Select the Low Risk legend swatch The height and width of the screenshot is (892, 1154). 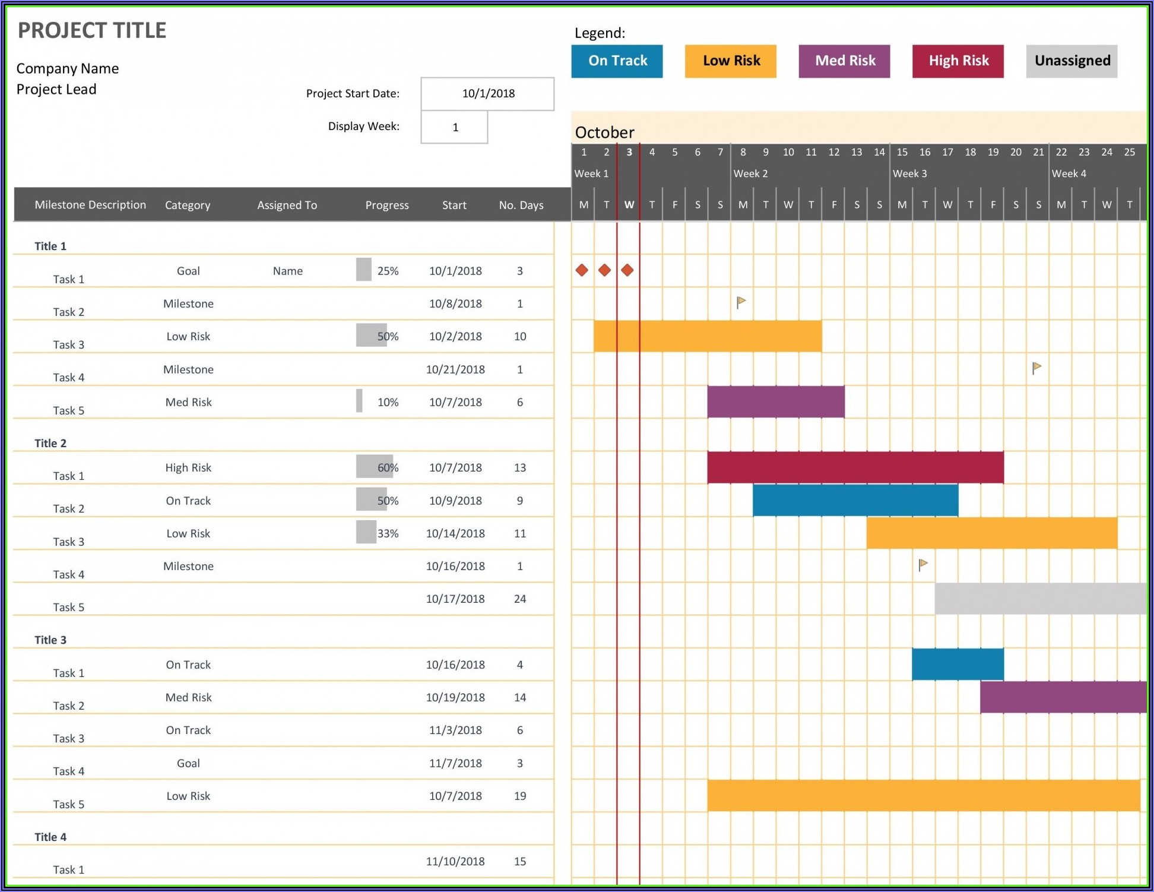[730, 61]
